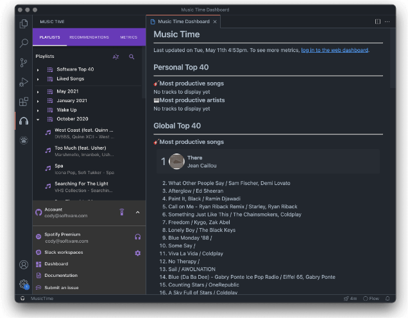Screen dimensions: 408x318
Task: Click the Slack icon next to Slack workspaces
Action: coord(38,252)
